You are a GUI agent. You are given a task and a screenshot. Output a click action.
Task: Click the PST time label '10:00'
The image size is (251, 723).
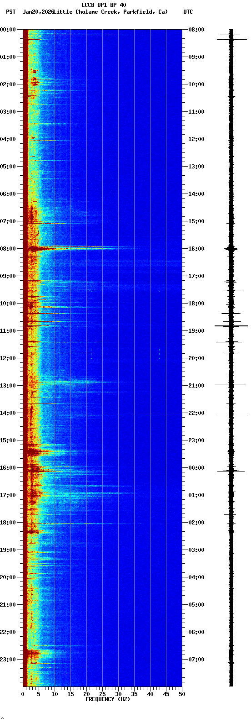point(8,304)
